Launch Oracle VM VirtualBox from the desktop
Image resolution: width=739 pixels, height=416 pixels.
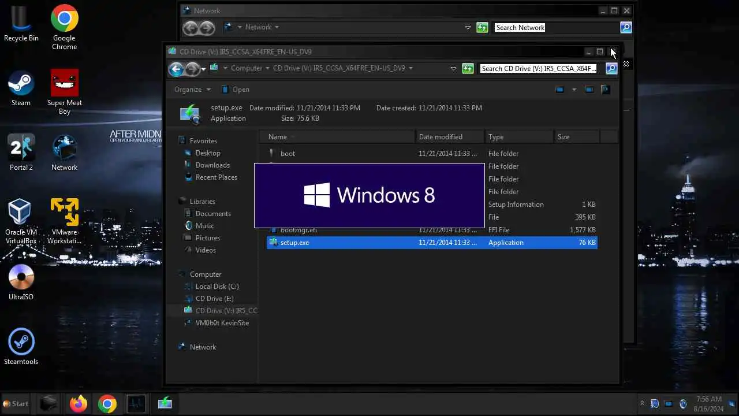tap(21, 222)
